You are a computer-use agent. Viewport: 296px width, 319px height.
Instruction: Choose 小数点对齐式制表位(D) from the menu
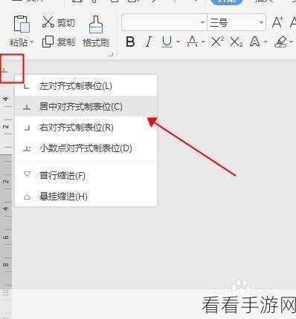86,148
